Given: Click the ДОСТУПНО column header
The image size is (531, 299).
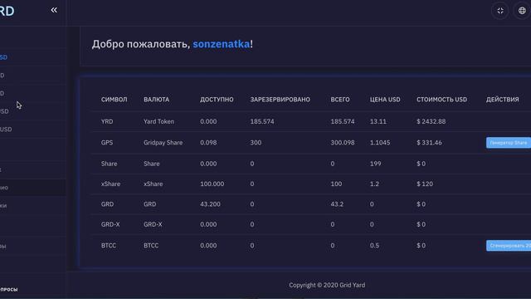Looking at the screenshot, I should click(x=217, y=100).
